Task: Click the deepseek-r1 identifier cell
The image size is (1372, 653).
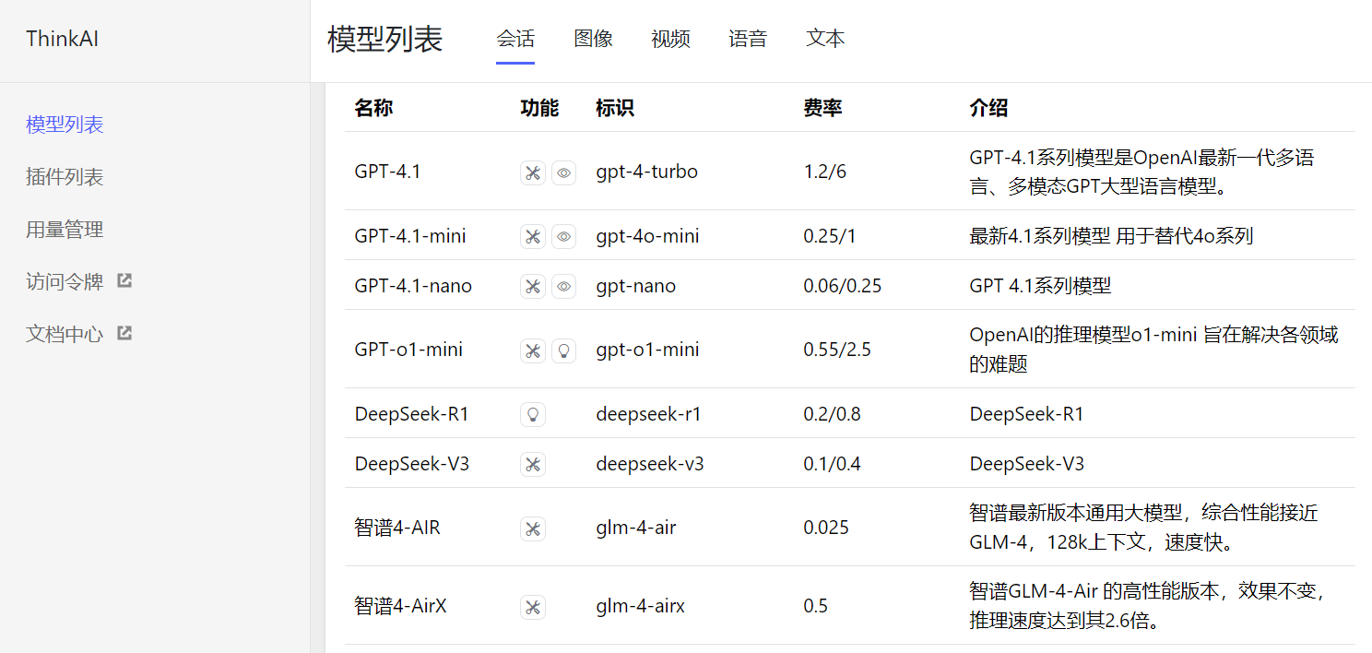Action: click(648, 414)
